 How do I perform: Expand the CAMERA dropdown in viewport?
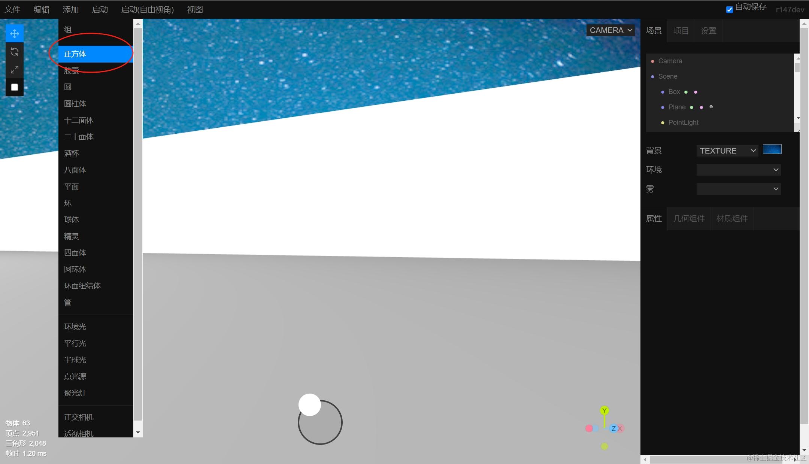(x=610, y=30)
